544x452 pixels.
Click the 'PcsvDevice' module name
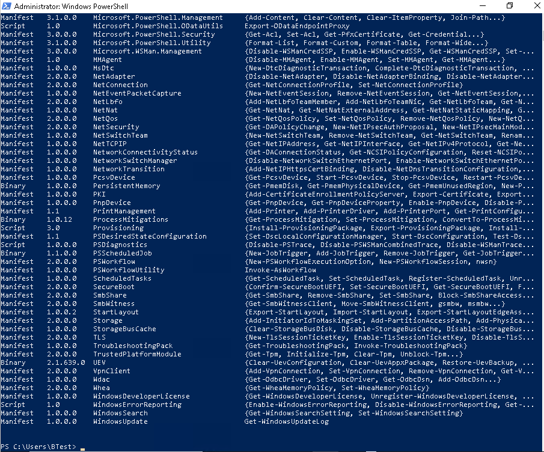pyautogui.click(x=114, y=177)
